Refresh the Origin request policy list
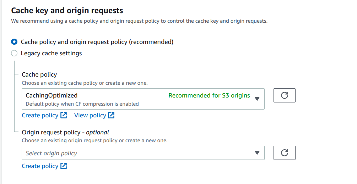The width and height of the screenshot is (357, 184). (x=284, y=153)
